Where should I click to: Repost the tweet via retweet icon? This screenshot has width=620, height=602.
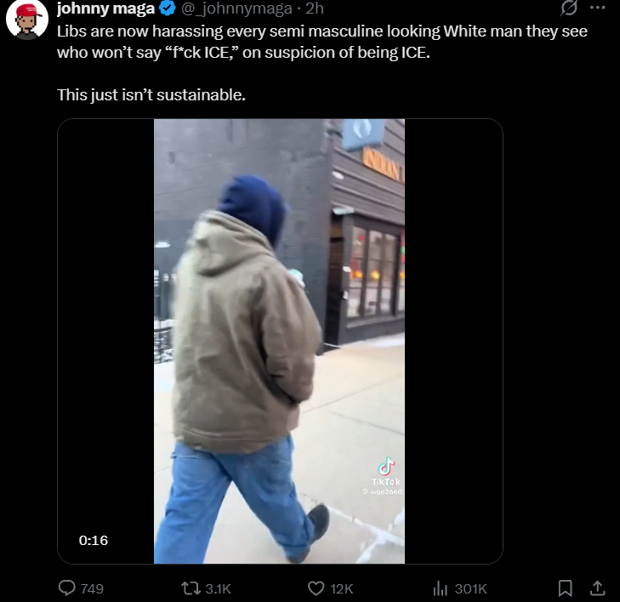point(191,588)
